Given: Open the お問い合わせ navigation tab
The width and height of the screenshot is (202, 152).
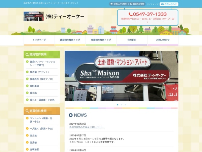Looking at the screenshot, I should pyautogui.click(x=163, y=40).
